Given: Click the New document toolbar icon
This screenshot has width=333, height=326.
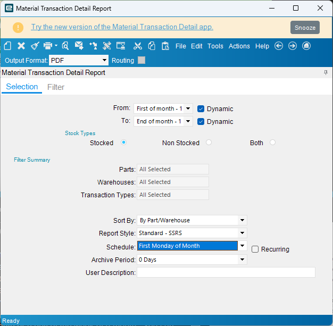Looking at the screenshot, I should [x=7, y=46].
